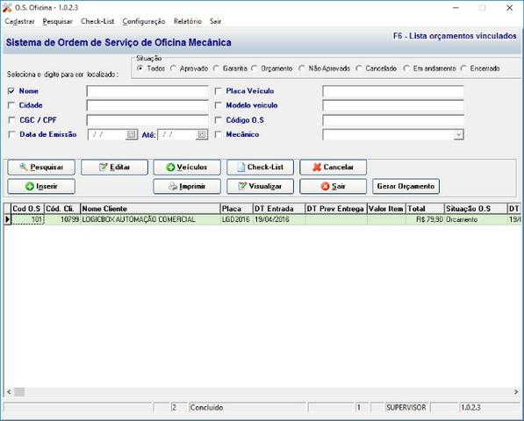Click the document icon on Check-List button

pyautogui.click(x=241, y=168)
